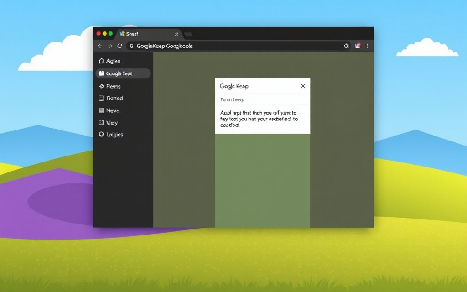Open Tlented in the sidebar
The width and height of the screenshot is (467, 292).
point(111,99)
